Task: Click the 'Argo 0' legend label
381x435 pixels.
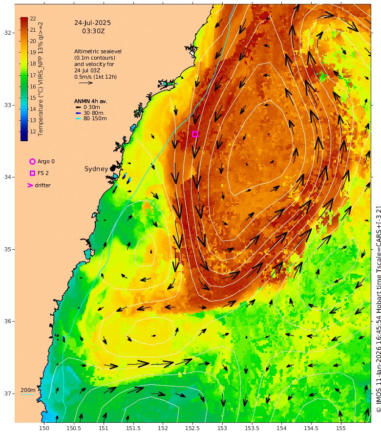Action: (46, 161)
